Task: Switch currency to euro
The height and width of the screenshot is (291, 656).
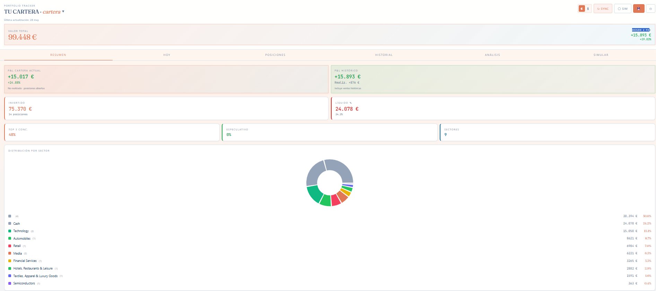Action: tap(582, 9)
